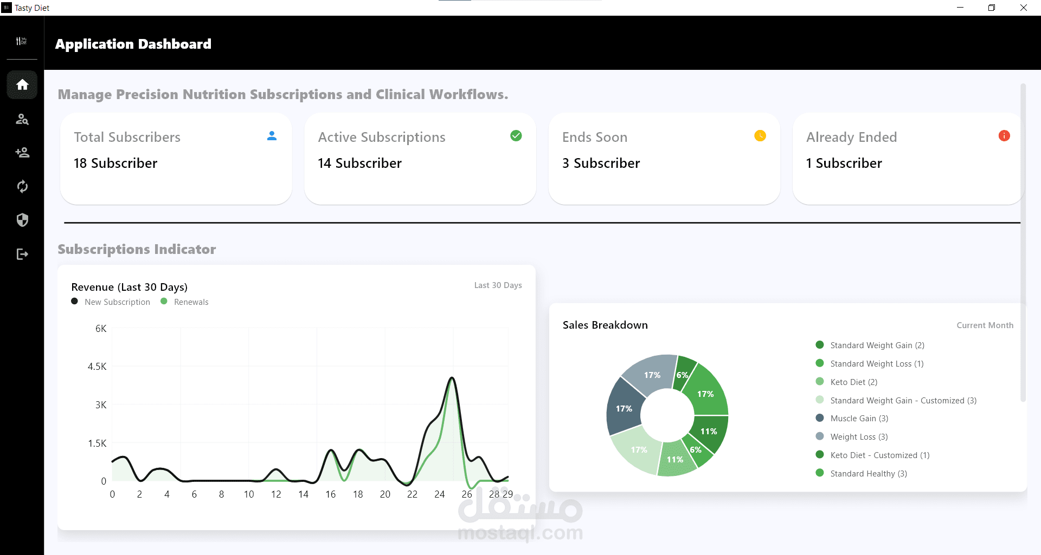Click the Tasty Diet logo in sidebar
This screenshot has height=555, width=1041.
[x=22, y=41]
